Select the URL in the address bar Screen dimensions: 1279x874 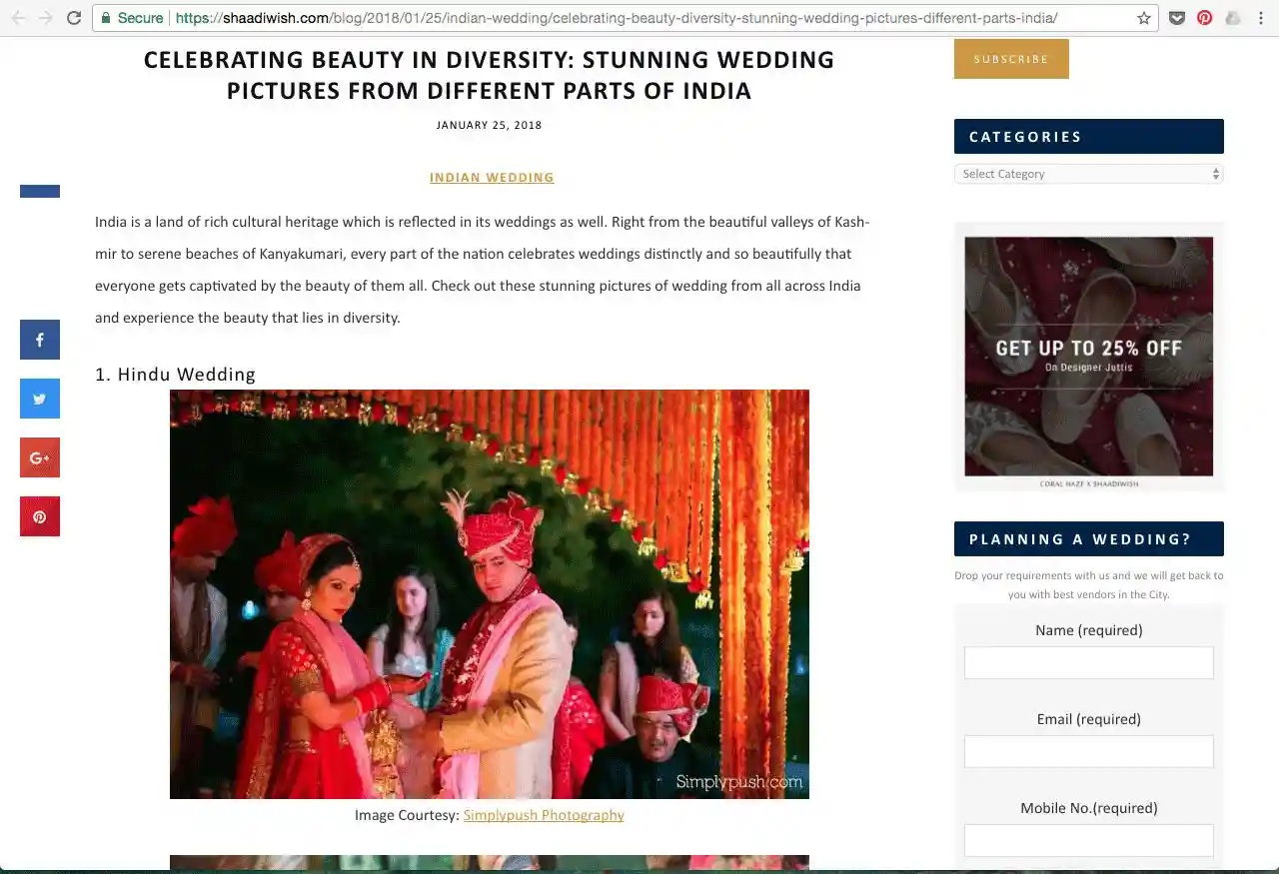615,18
